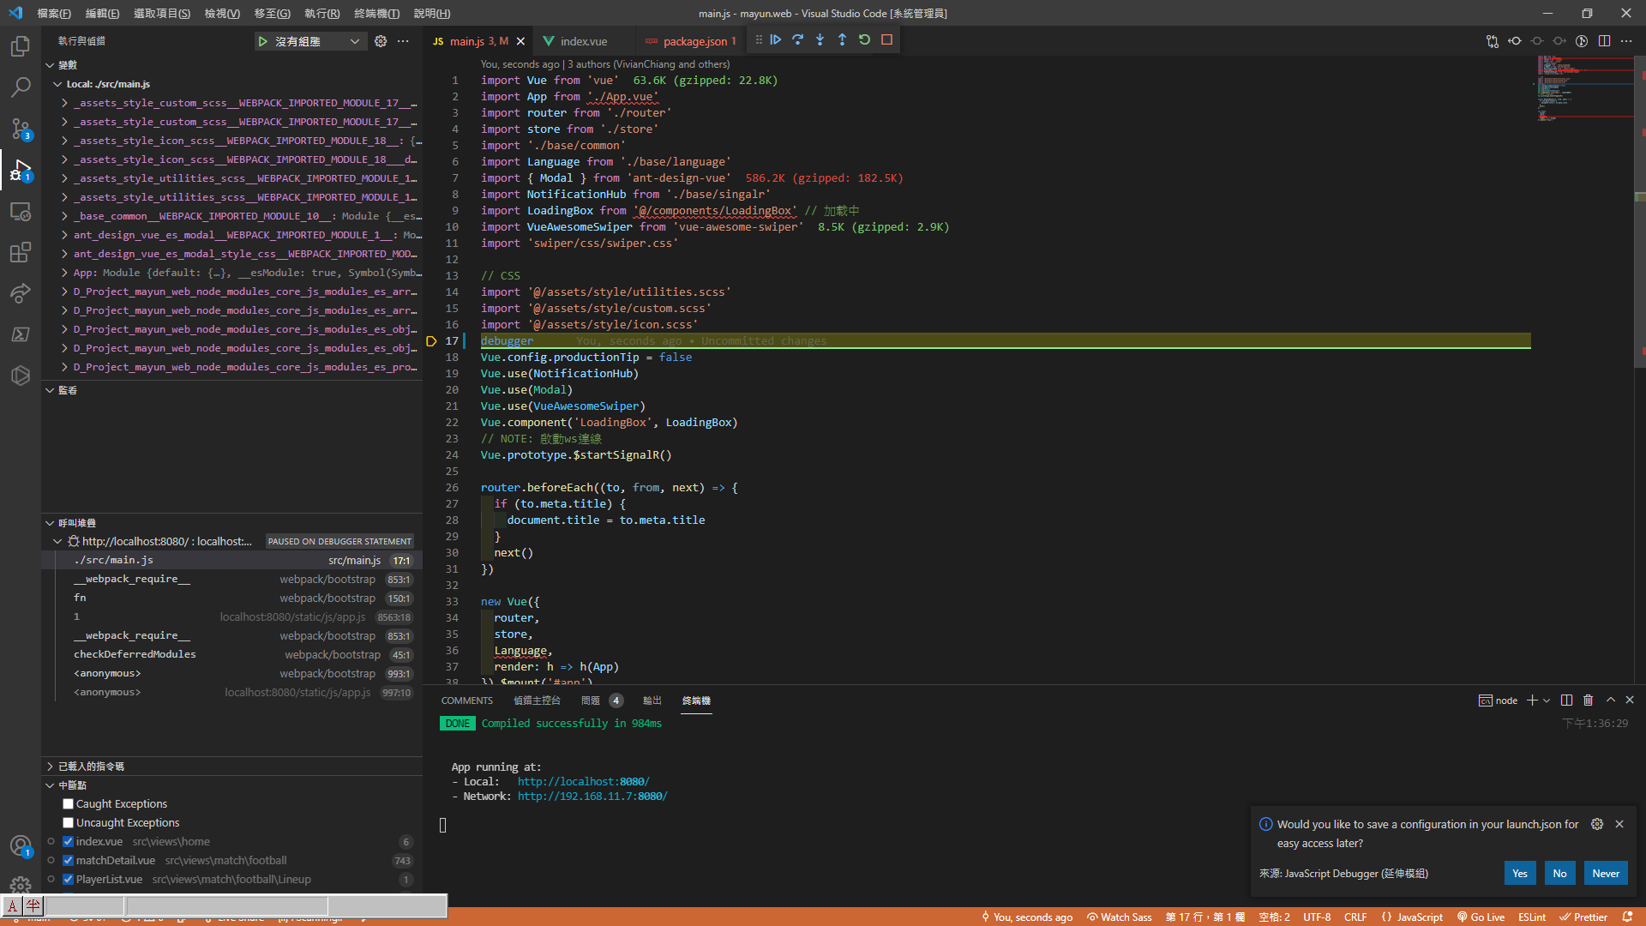Open the localhost:8080 link in the terminal

[583, 782]
